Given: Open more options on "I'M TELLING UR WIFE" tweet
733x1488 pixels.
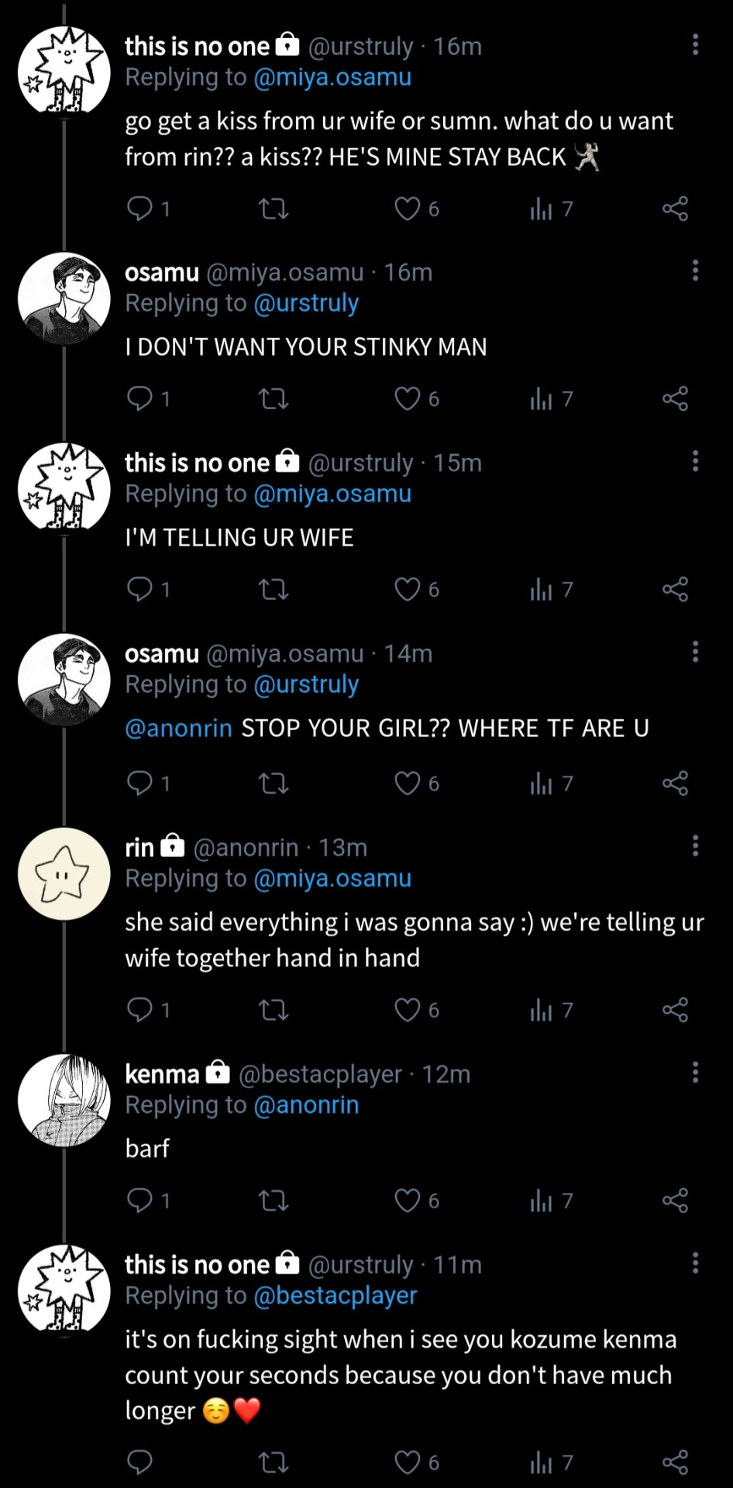Looking at the screenshot, I should click(x=695, y=461).
